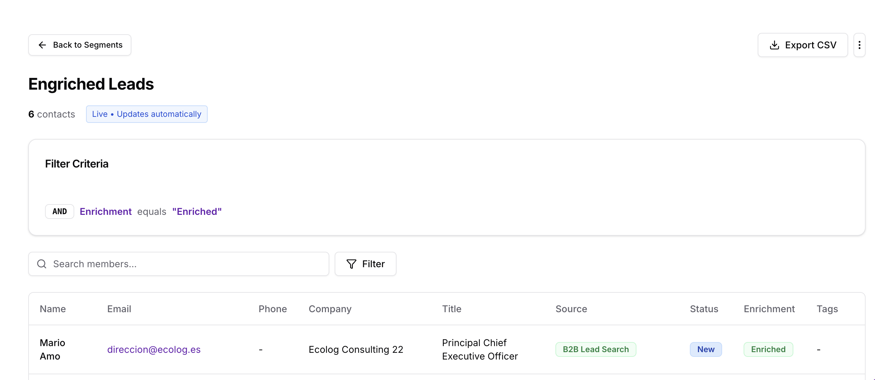Open the three-dot more options menu

tap(859, 45)
